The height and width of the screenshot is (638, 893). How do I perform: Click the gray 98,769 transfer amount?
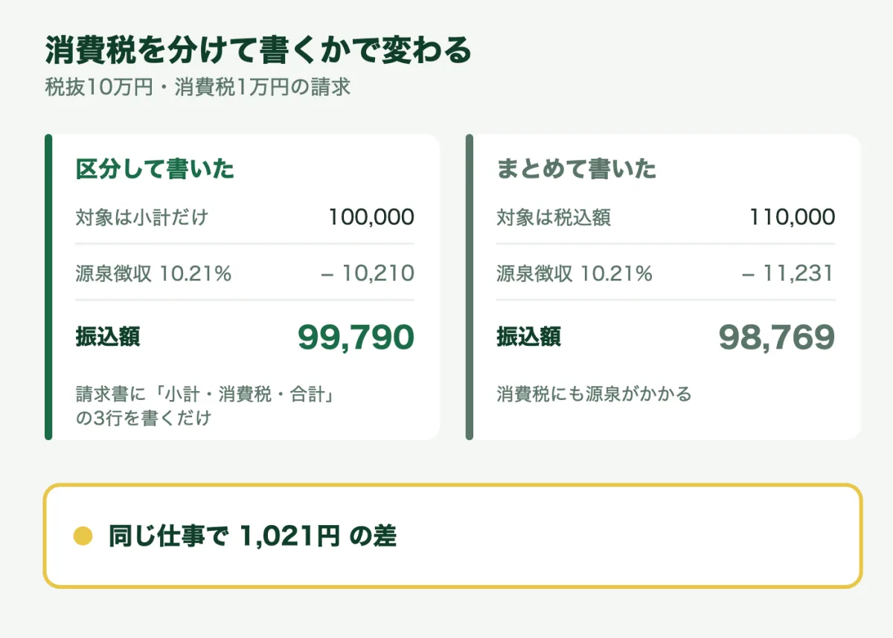(777, 338)
